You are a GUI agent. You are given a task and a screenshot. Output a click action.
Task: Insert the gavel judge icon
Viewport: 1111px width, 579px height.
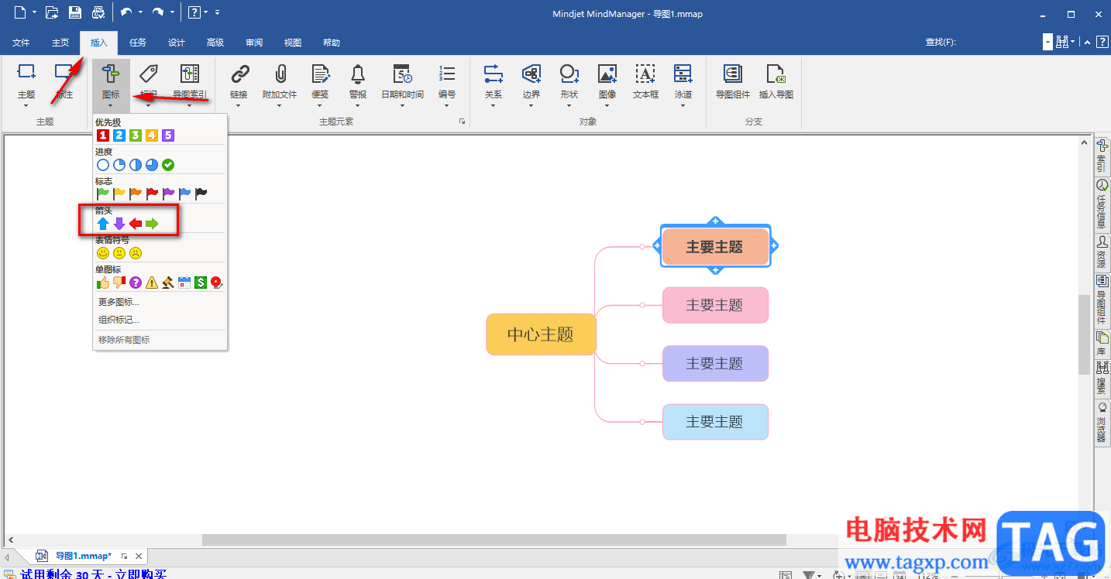click(168, 283)
